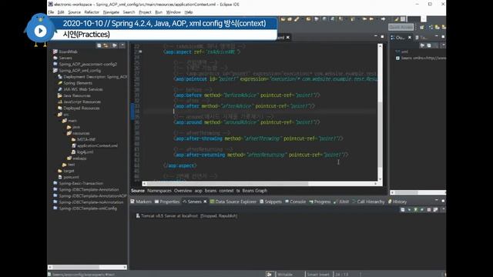This screenshot has height=277, width=493.
Task: Switch to the beans editor tab
Action: [210, 191]
